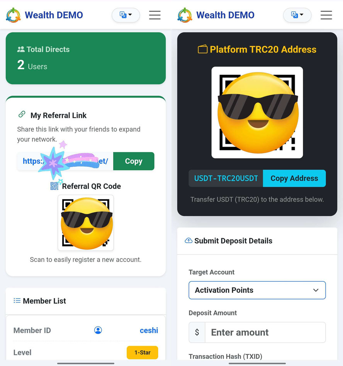Click the left Wealth DEMO logo icon
343x366 pixels.
[13, 15]
